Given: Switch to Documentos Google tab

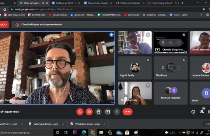Looking at the screenshot, I should (x=98, y=3).
